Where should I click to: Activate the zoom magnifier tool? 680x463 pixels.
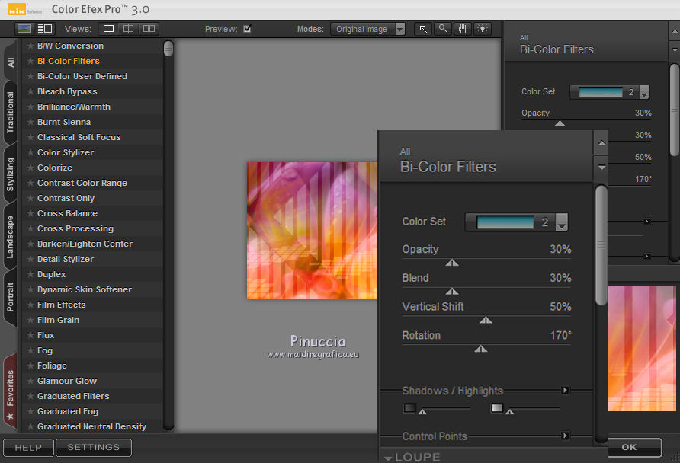click(x=443, y=29)
